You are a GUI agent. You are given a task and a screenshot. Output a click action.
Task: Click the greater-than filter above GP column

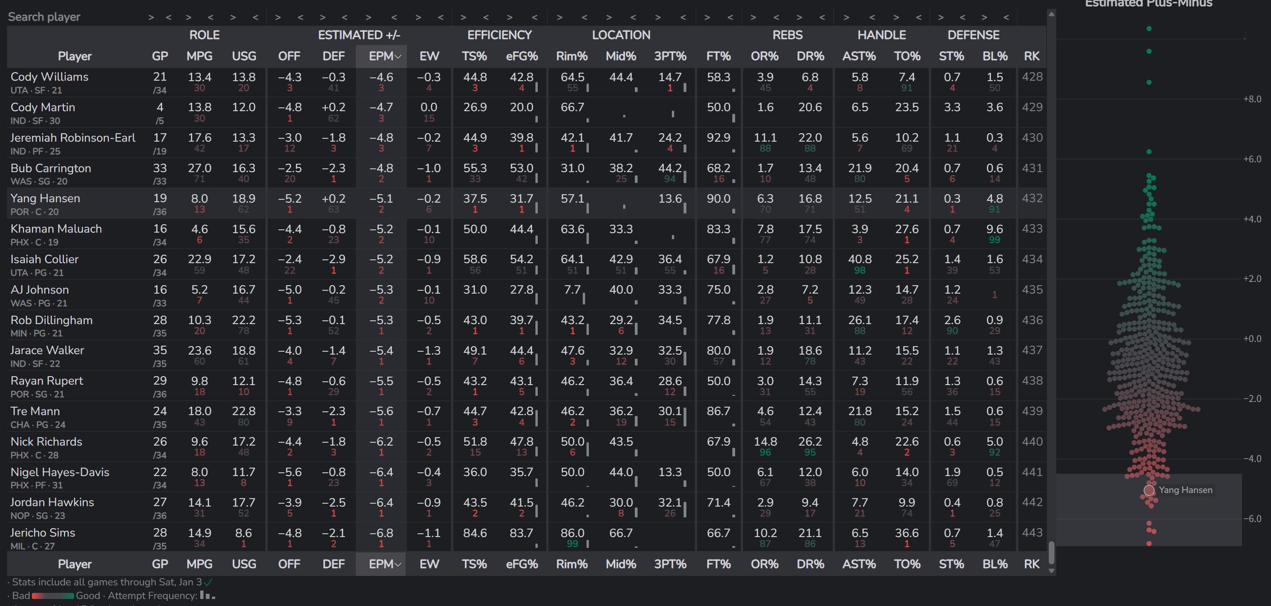[x=151, y=17]
